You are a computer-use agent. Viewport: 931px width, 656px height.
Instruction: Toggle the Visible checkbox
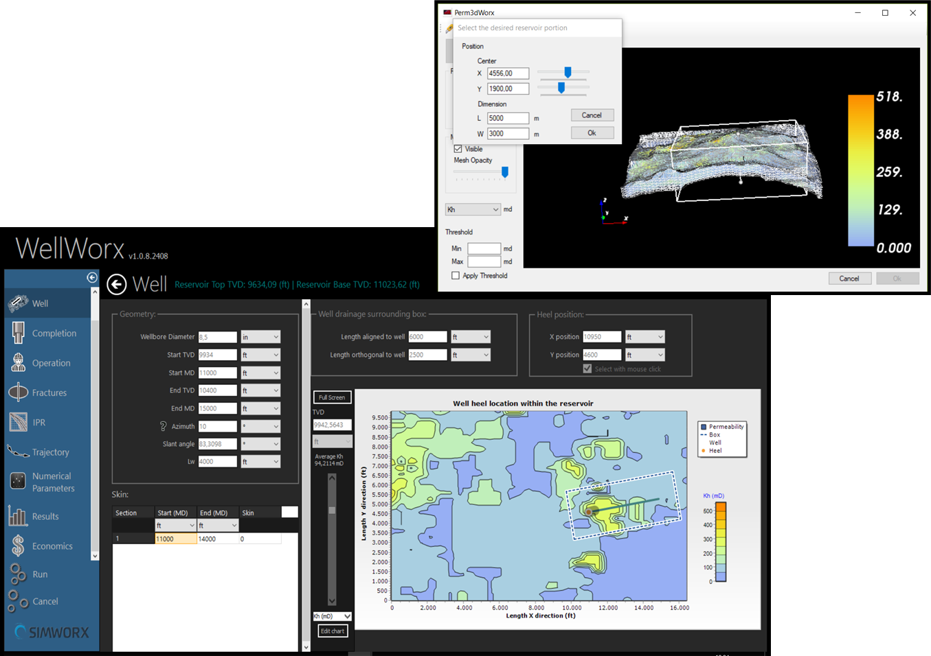click(x=458, y=149)
